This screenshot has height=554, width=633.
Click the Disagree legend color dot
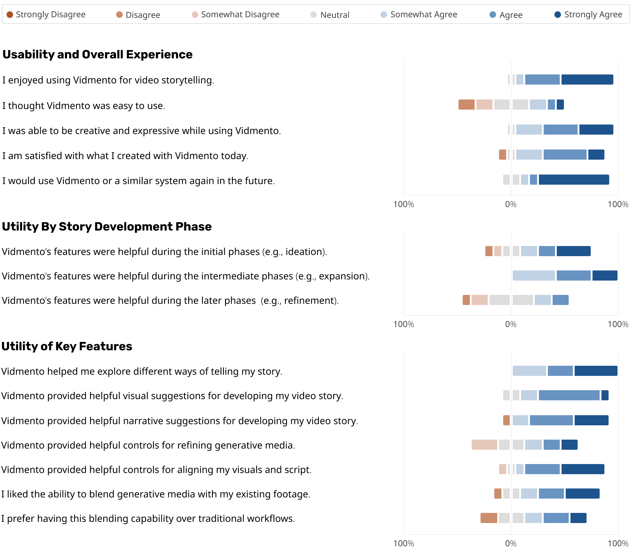click(119, 15)
